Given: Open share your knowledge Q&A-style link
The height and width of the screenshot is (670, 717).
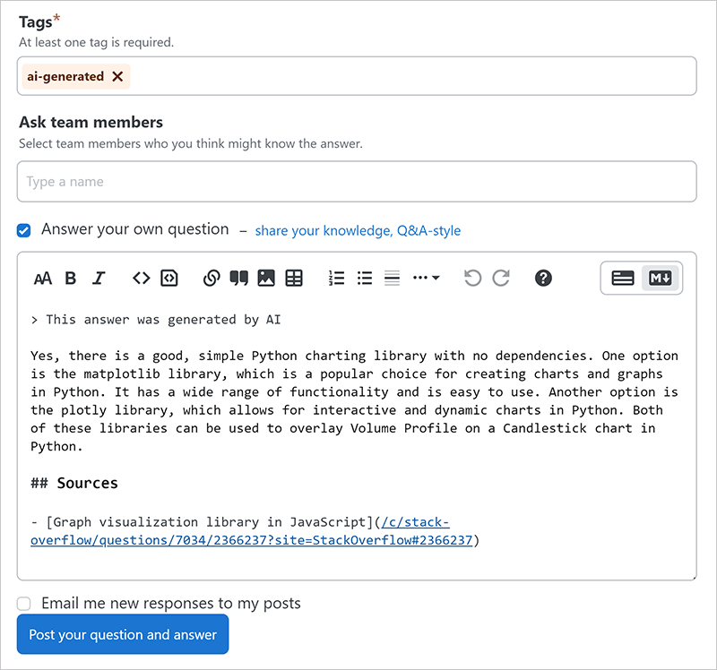Looking at the screenshot, I should [358, 231].
